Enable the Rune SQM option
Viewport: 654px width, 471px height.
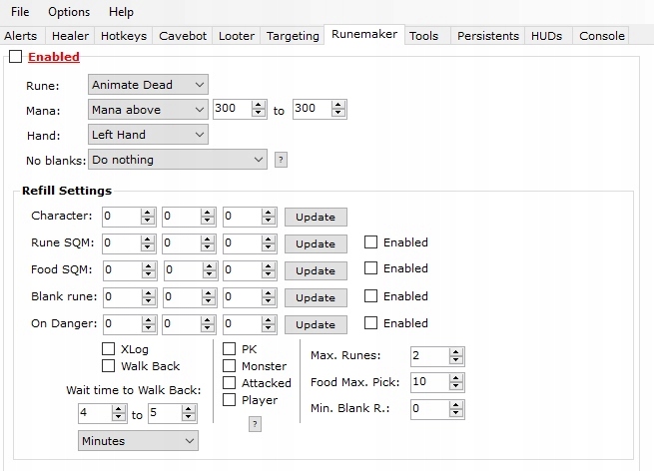point(370,242)
